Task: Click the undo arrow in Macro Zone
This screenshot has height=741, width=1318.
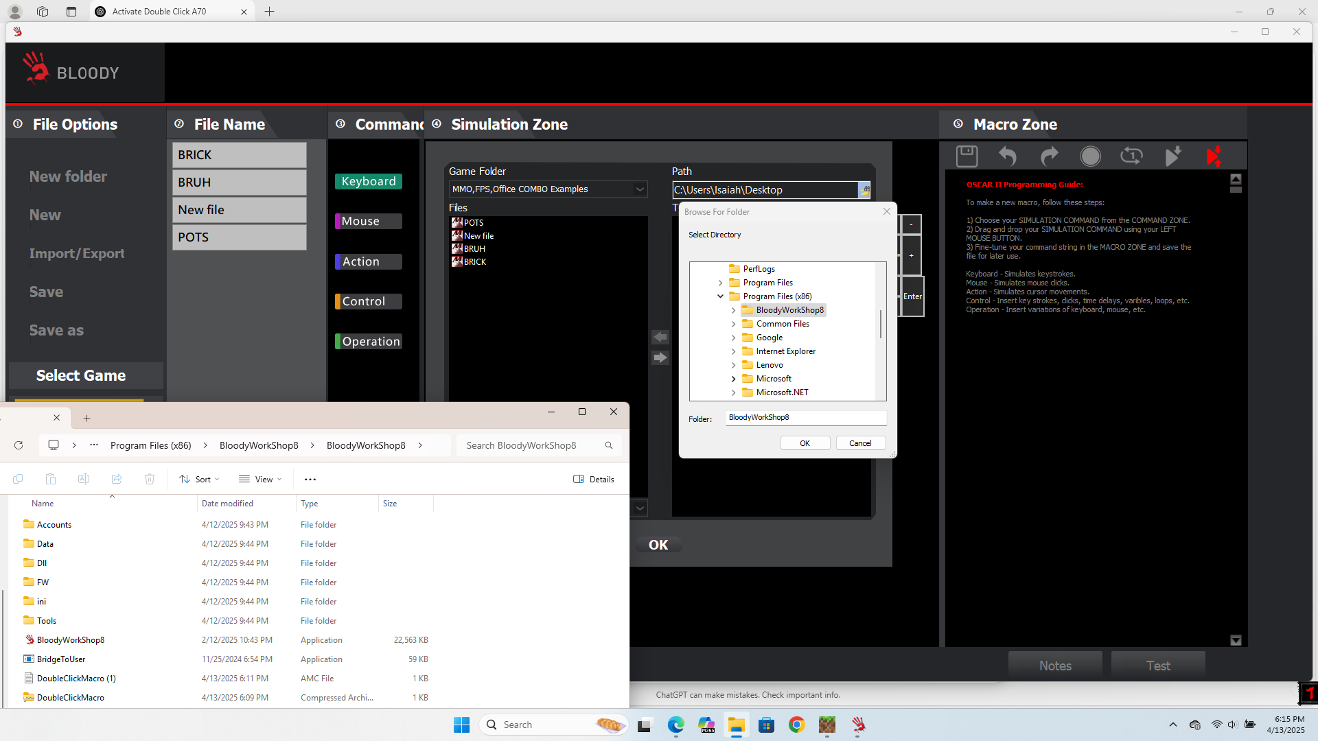Action: tap(1007, 156)
